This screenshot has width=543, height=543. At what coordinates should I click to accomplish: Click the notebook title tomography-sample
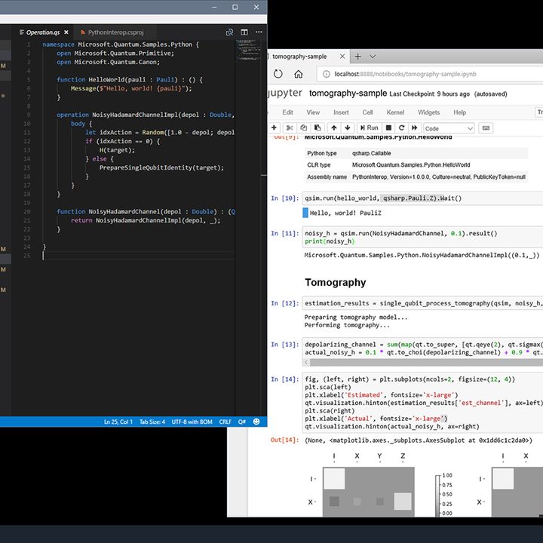coord(348,94)
